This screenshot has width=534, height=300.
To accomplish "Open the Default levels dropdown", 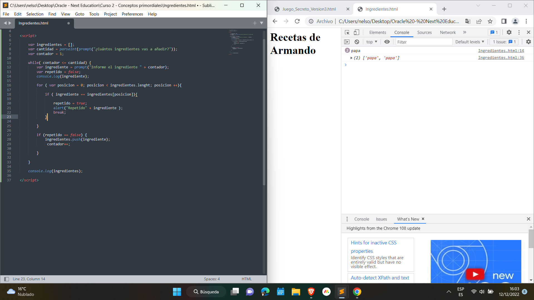I will point(470,42).
